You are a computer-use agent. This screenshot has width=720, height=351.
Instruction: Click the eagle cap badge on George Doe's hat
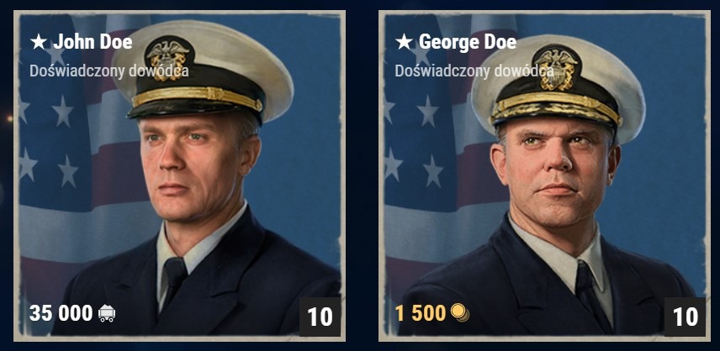tap(556, 69)
